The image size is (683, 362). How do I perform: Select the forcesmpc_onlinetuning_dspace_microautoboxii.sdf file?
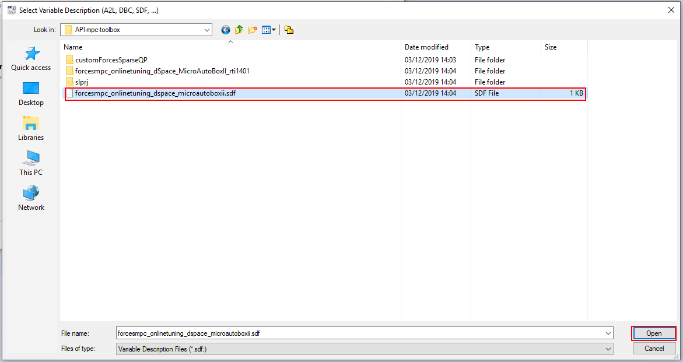coord(155,93)
